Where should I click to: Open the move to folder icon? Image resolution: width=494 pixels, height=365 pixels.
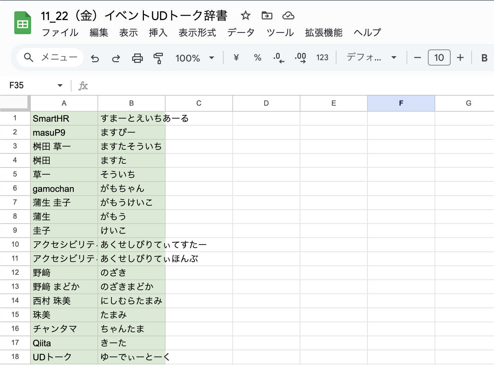tap(267, 15)
